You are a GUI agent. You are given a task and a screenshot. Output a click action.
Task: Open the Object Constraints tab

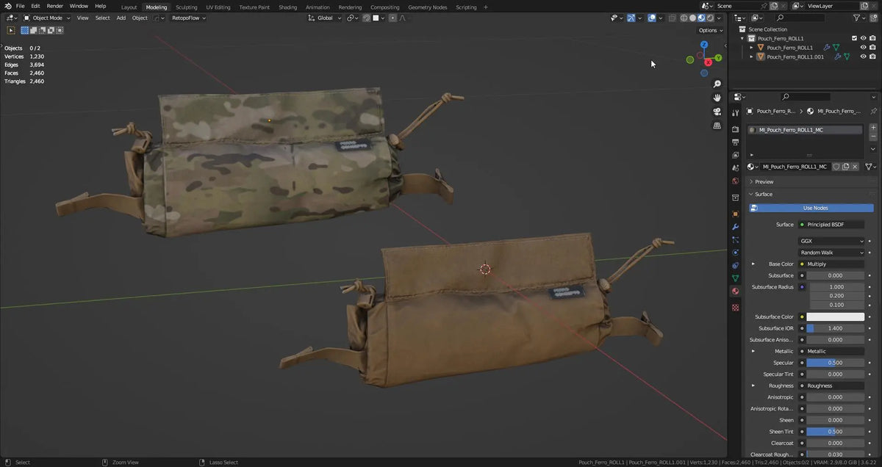[x=735, y=265]
